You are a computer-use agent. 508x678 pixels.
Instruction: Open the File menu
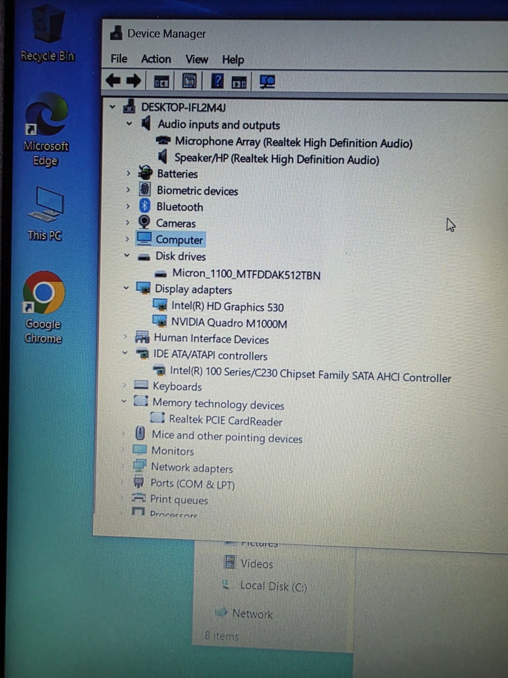click(119, 58)
